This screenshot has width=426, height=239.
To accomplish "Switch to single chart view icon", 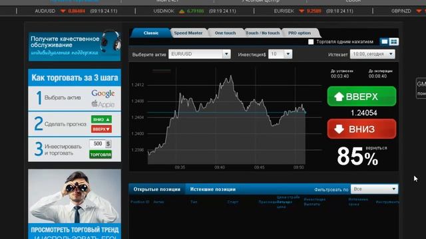I will click(385, 42).
